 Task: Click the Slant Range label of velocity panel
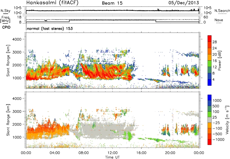pyautogui.click(x=8, y=120)
